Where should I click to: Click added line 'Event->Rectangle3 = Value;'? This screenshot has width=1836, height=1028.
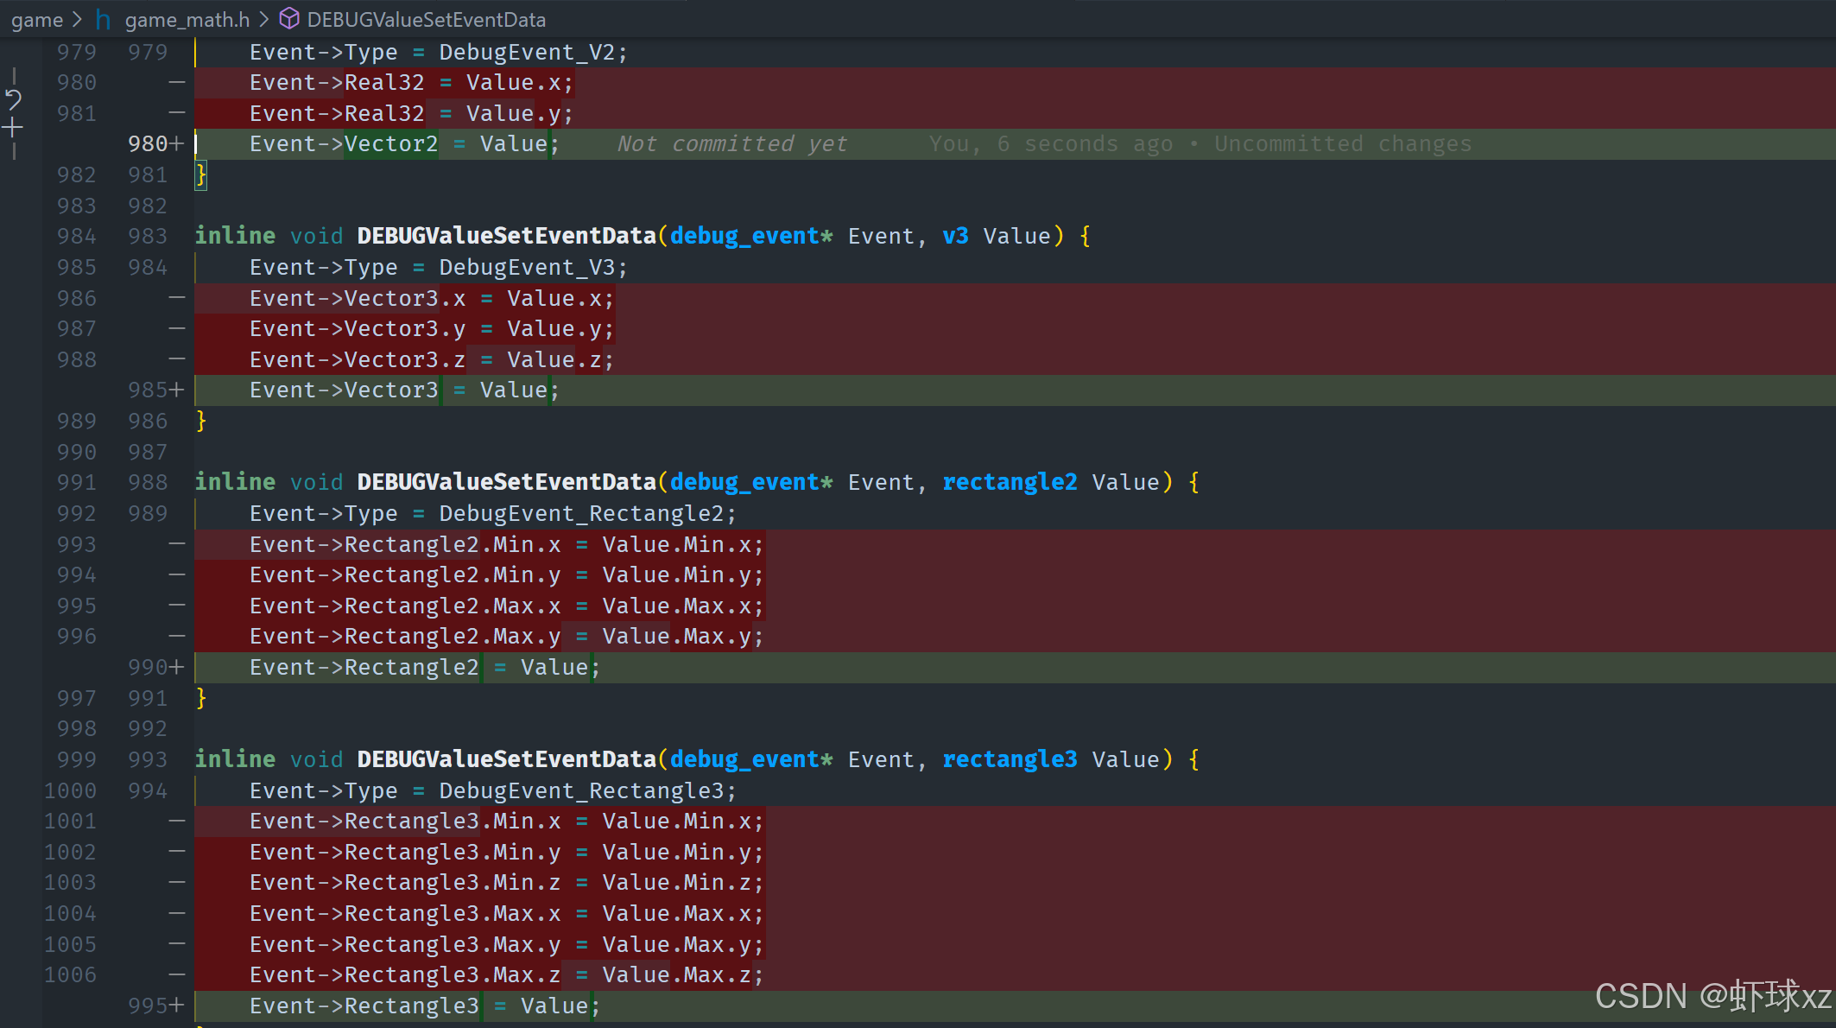point(424,1006)
